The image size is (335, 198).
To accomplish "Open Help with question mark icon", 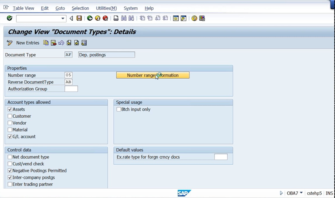I will [x=194, y=18].
